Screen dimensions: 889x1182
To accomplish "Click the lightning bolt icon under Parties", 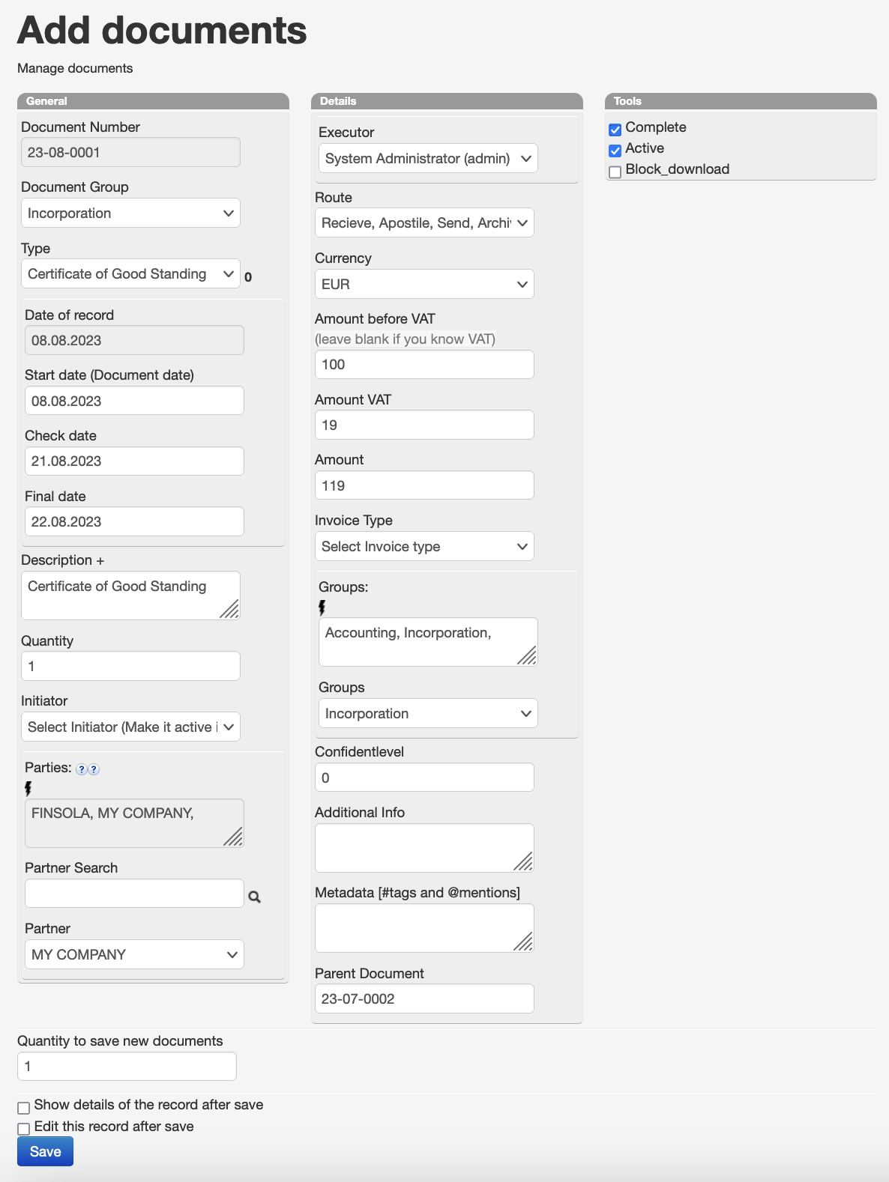I will coord(28,788).
